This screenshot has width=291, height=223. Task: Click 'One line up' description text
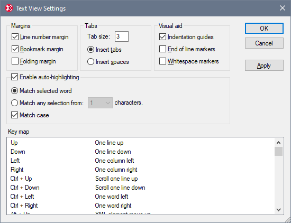coord(109,143)
